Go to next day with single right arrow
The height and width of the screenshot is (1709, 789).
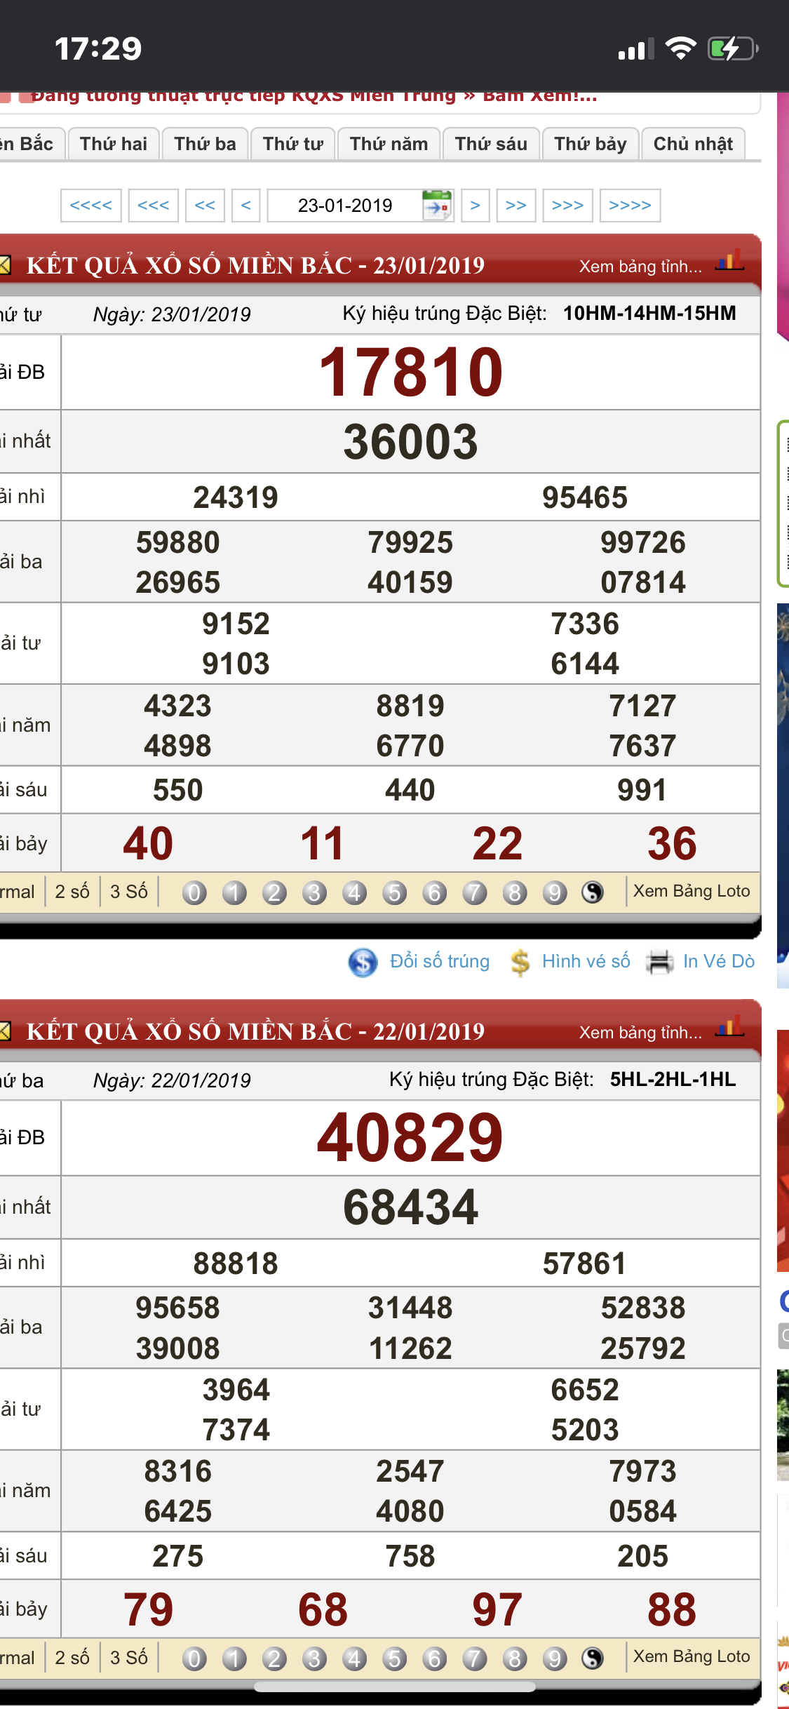click(476, 206)
